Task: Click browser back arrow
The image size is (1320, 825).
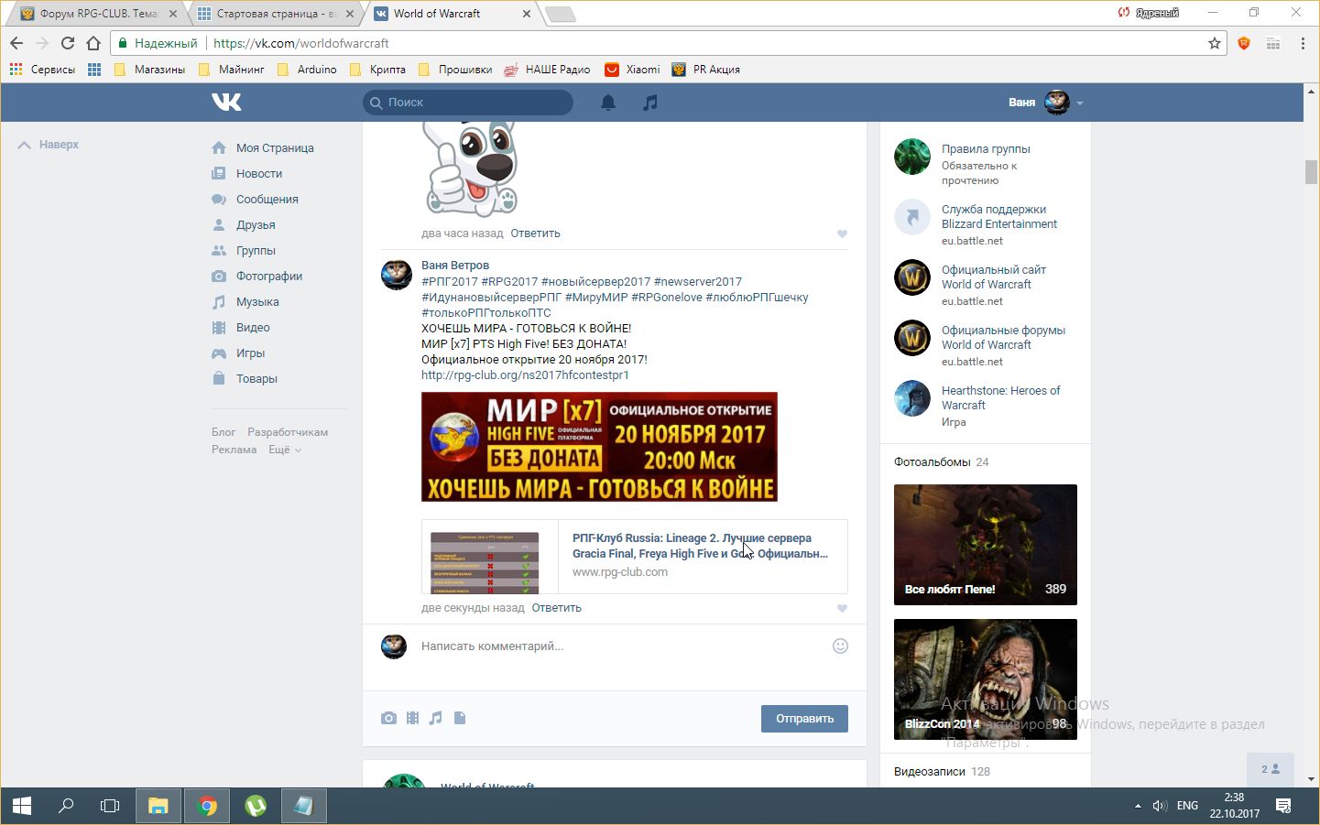Action: (x=16, y=43)
